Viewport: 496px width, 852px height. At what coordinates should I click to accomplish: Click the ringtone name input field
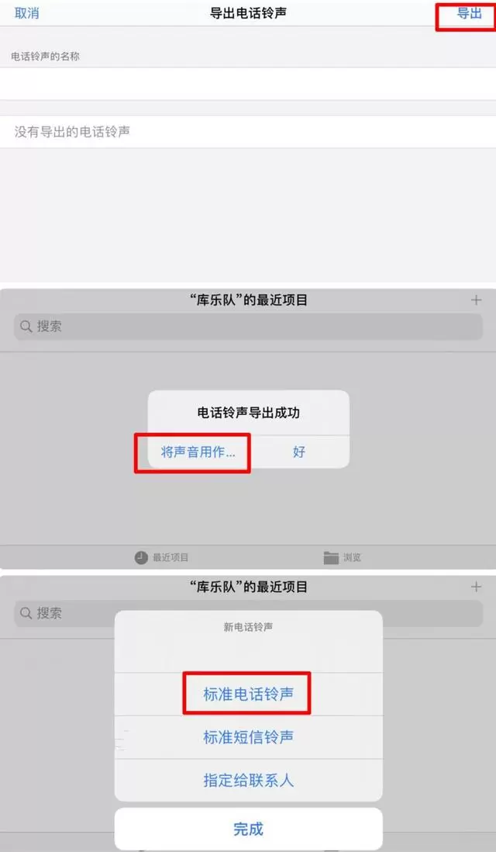248,85
